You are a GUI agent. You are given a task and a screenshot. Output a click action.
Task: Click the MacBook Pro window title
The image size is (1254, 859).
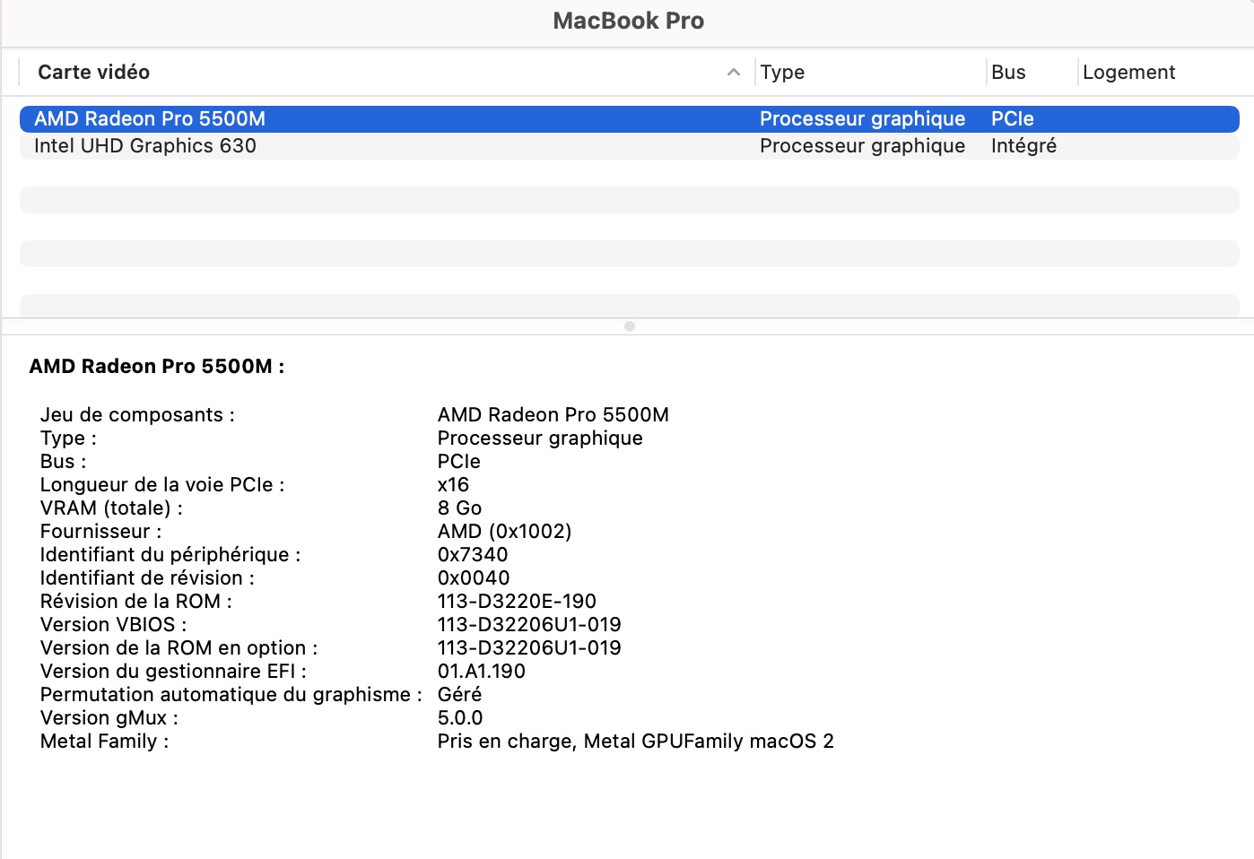(629, 21)
